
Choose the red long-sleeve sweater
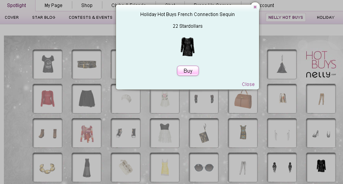(48, 99)
